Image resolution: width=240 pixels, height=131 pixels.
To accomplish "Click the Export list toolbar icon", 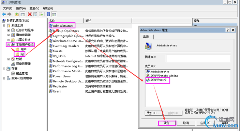I will click(x=41, y=14).
